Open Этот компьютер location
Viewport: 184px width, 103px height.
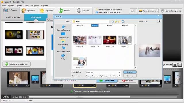click(63, 49)
